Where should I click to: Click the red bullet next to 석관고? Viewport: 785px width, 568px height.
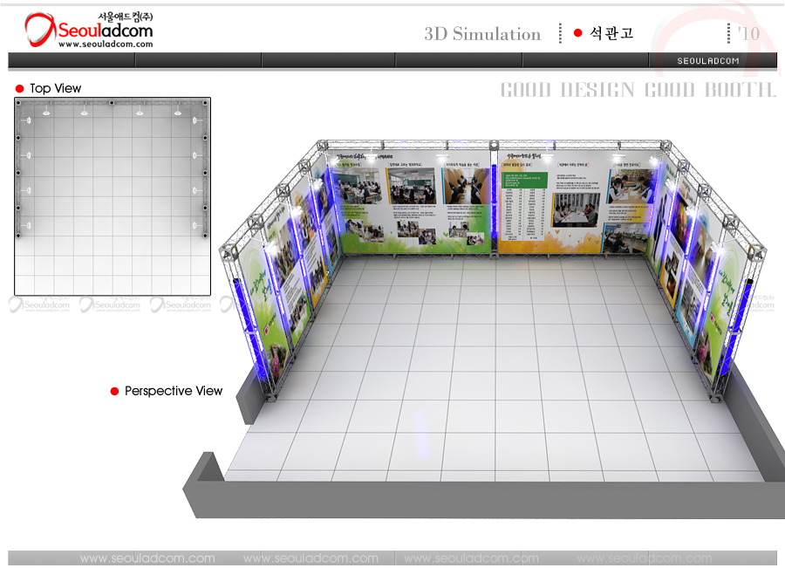pos(577,33)
